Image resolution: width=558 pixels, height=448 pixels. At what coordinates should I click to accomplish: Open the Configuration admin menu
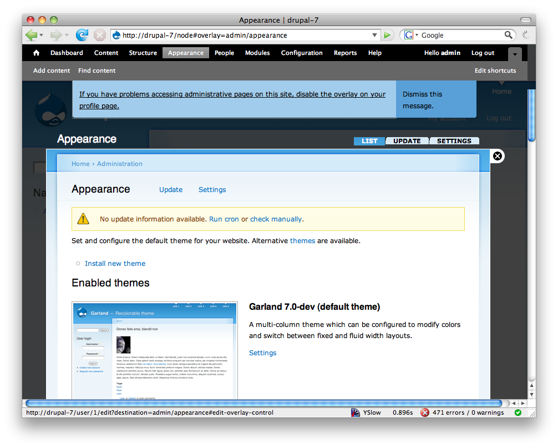pyautogui.click(x=301, y=53)
